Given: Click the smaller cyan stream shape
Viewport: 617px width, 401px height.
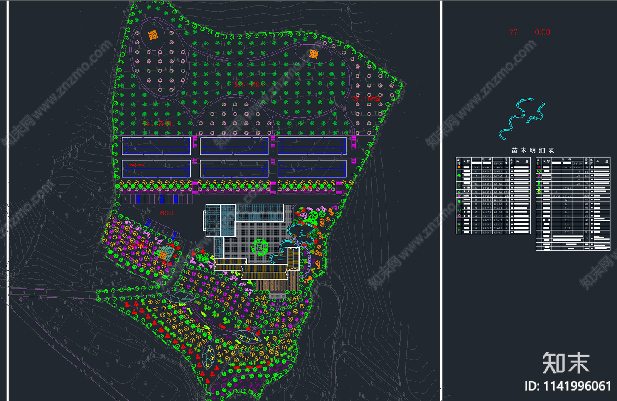Looking at the screenshot, I should [536, 113].
